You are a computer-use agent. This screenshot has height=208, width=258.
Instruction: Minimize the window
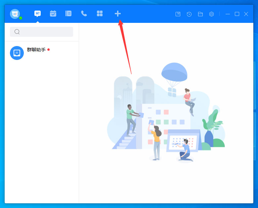point(228,14)
